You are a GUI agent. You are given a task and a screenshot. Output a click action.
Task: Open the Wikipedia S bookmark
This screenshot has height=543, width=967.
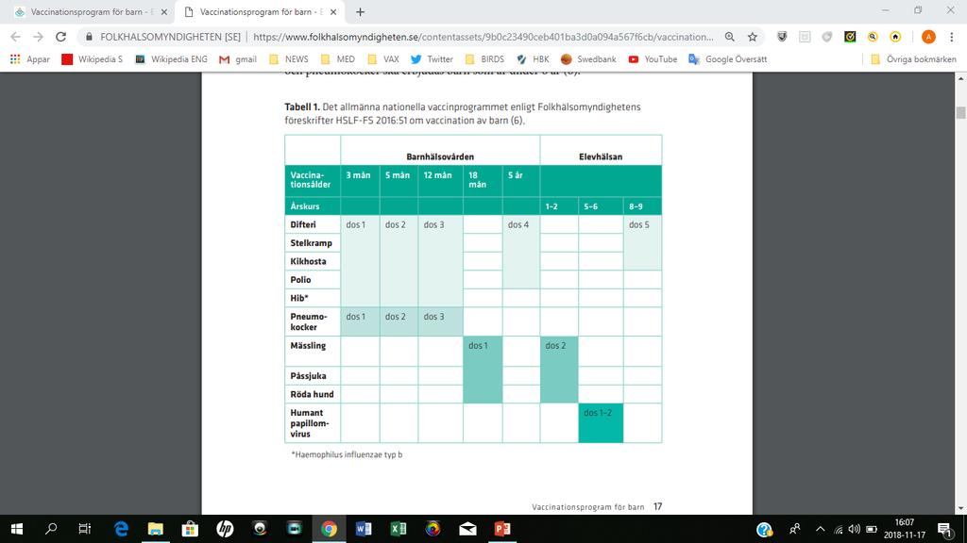92,59
